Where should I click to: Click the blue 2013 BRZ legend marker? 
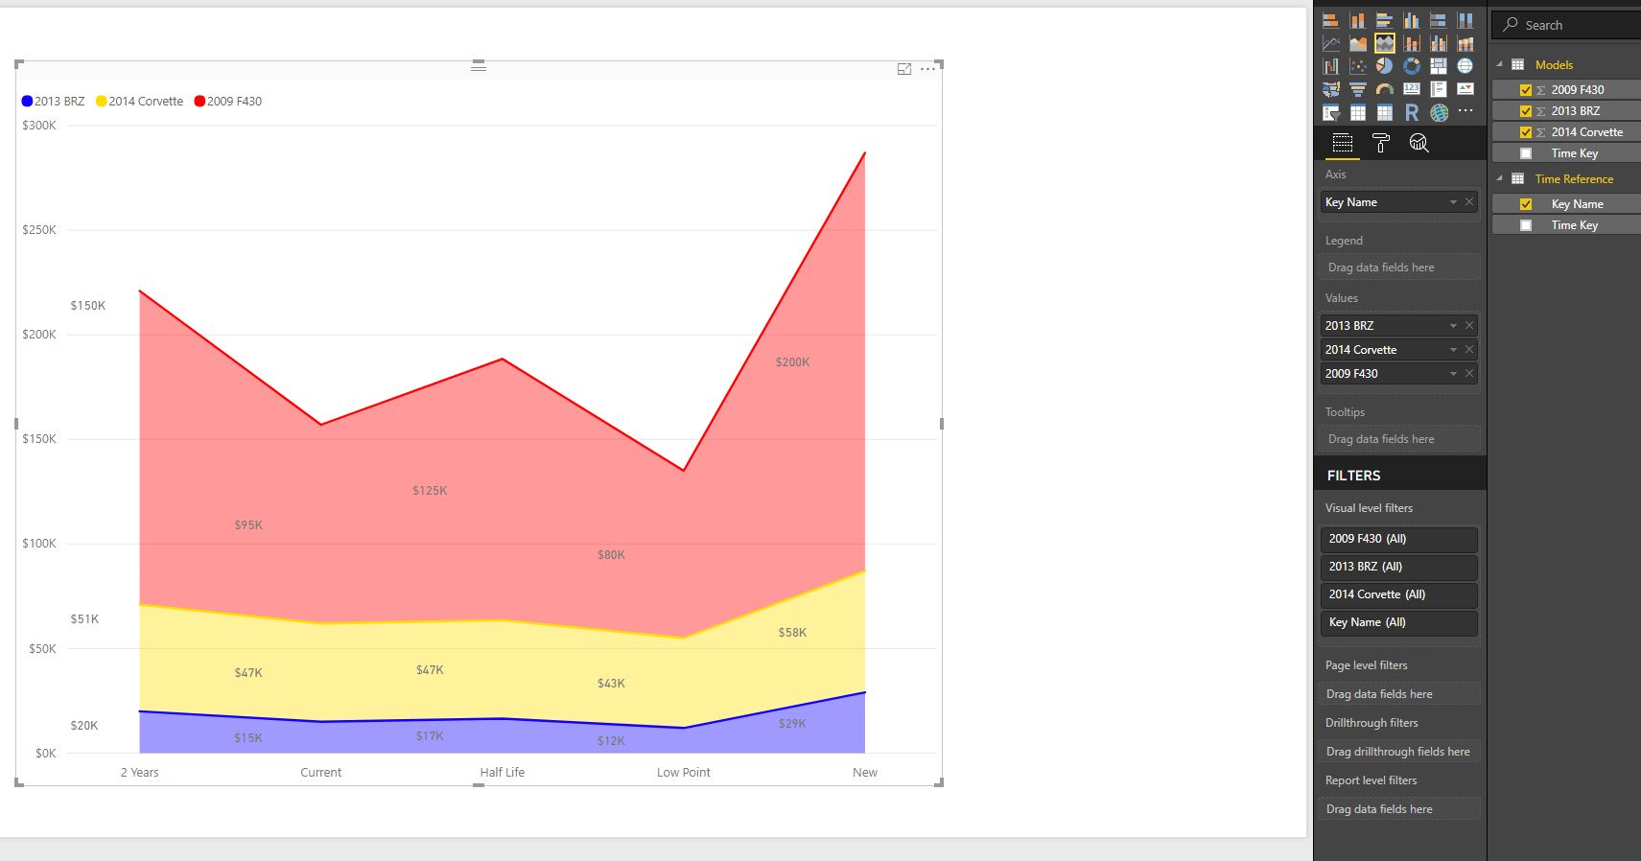(x=27, y=102)
